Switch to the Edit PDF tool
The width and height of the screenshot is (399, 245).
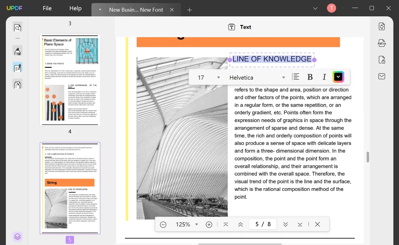[18, 67]
